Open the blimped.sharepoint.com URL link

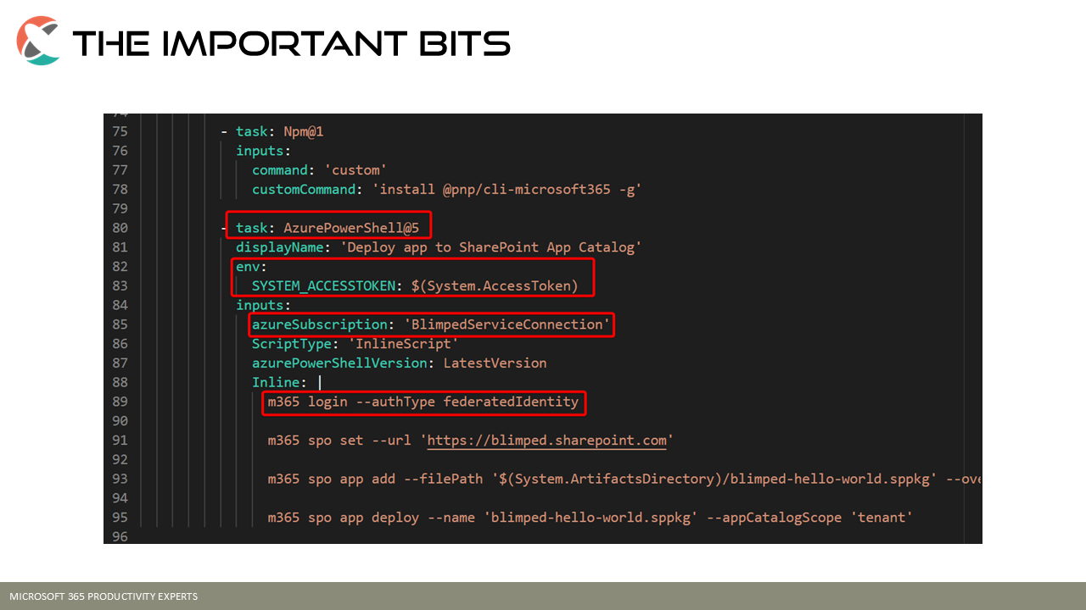546,441
